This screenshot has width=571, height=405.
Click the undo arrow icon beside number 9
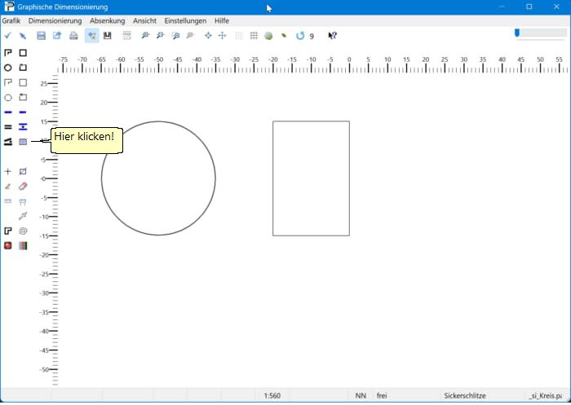click(x=299, y=36)
